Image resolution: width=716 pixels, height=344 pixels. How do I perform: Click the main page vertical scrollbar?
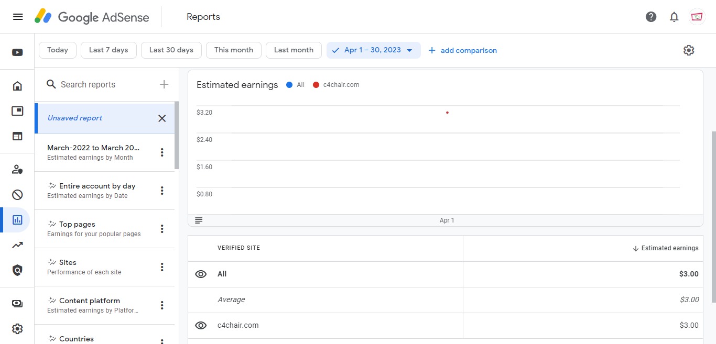[713, 216]
